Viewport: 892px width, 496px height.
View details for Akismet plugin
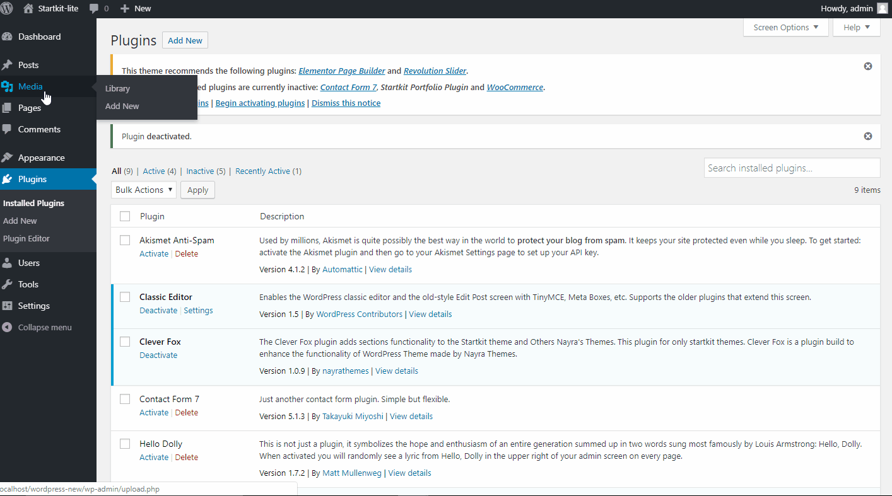click(390, 269)
